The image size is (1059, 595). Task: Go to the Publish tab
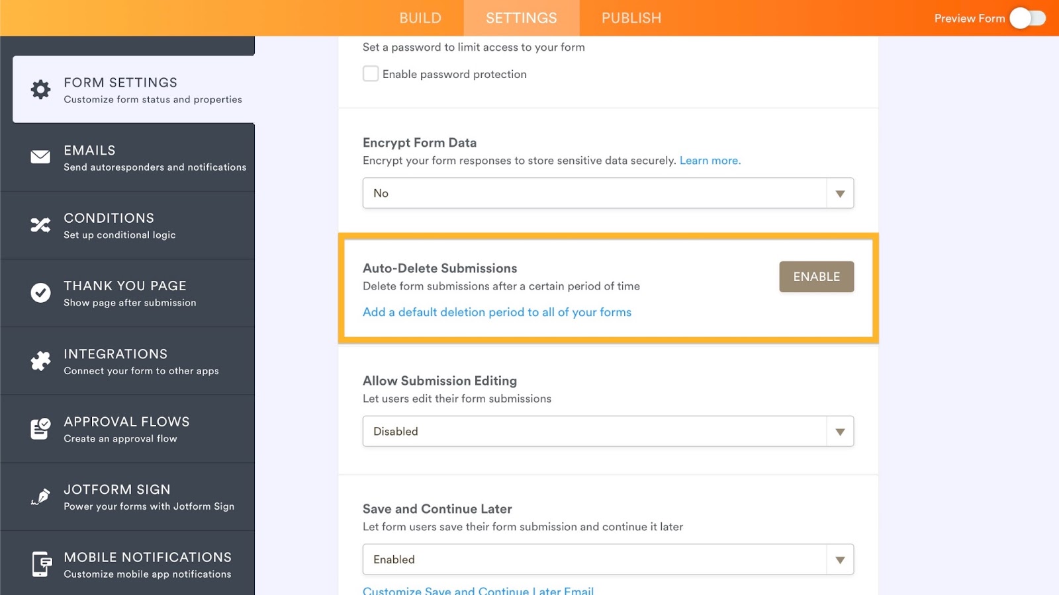[x=631, y=19]
